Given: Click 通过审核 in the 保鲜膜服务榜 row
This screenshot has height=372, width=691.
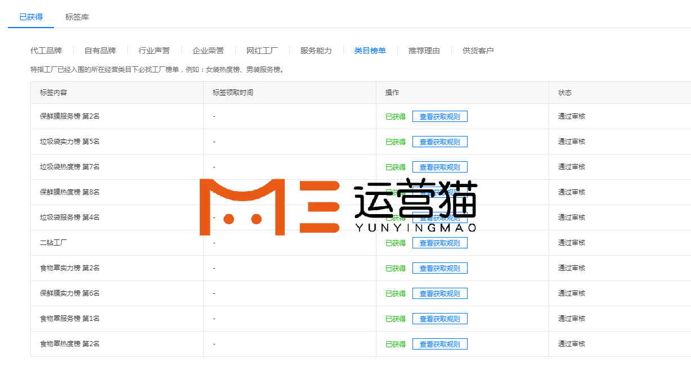Looking at the screenshot, I should (x=572, y=116).
